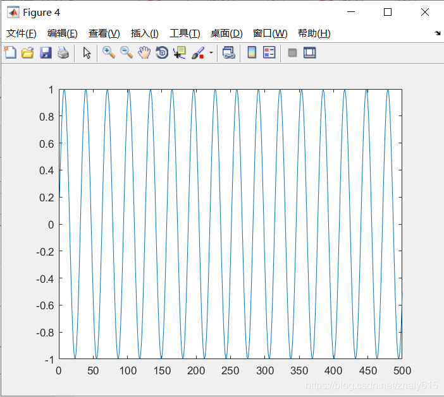Click the MATLAB icon in title bar
The width and height of the screenshot is (444, 397).
pos(13,13)
